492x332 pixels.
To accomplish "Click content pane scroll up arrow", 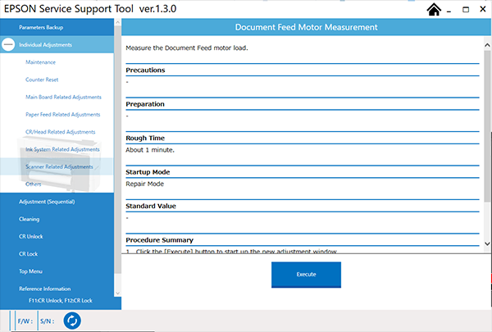I will pos(487,45).
